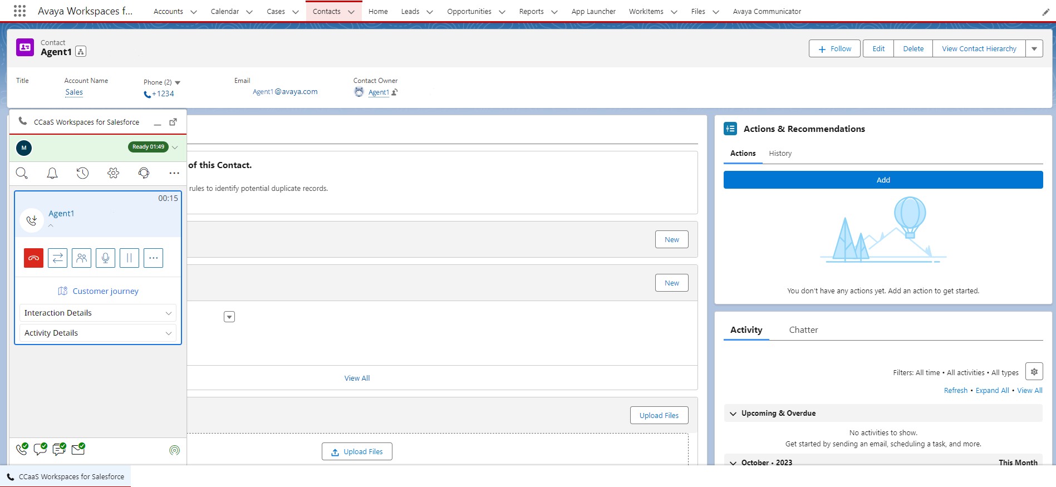Transfer the call using arrows icon
The height and width of the screenshot is (487, 1056).
tap(58, 258)
